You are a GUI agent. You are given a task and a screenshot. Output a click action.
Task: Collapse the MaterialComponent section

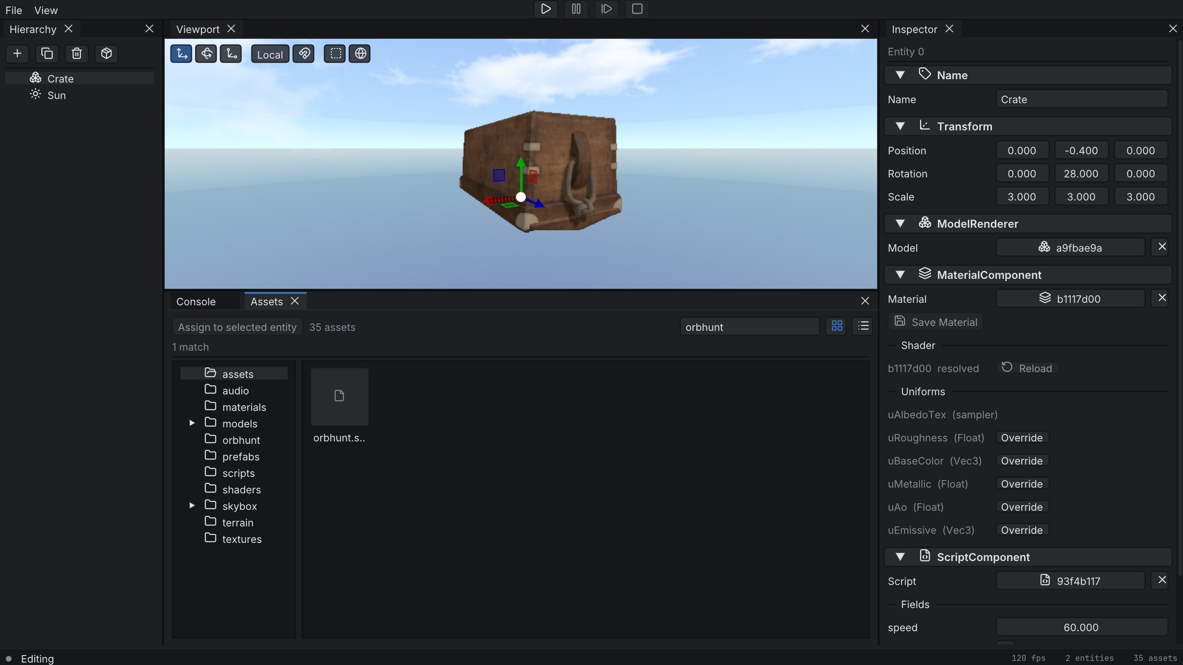900,275
